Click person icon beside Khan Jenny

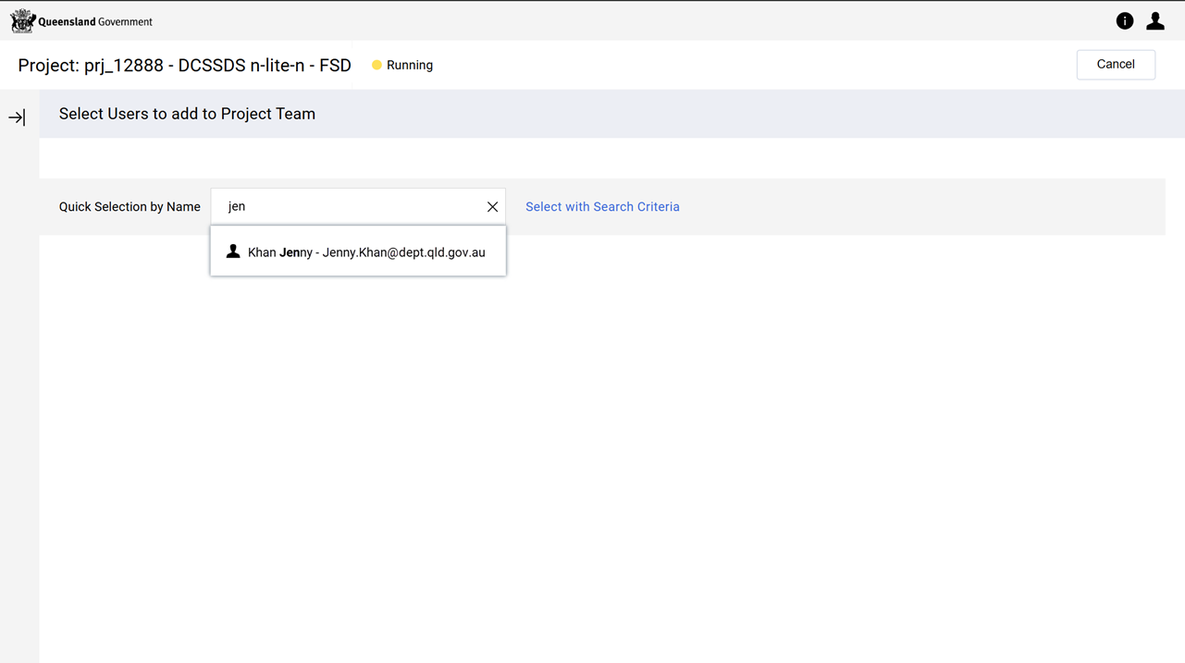233,252
